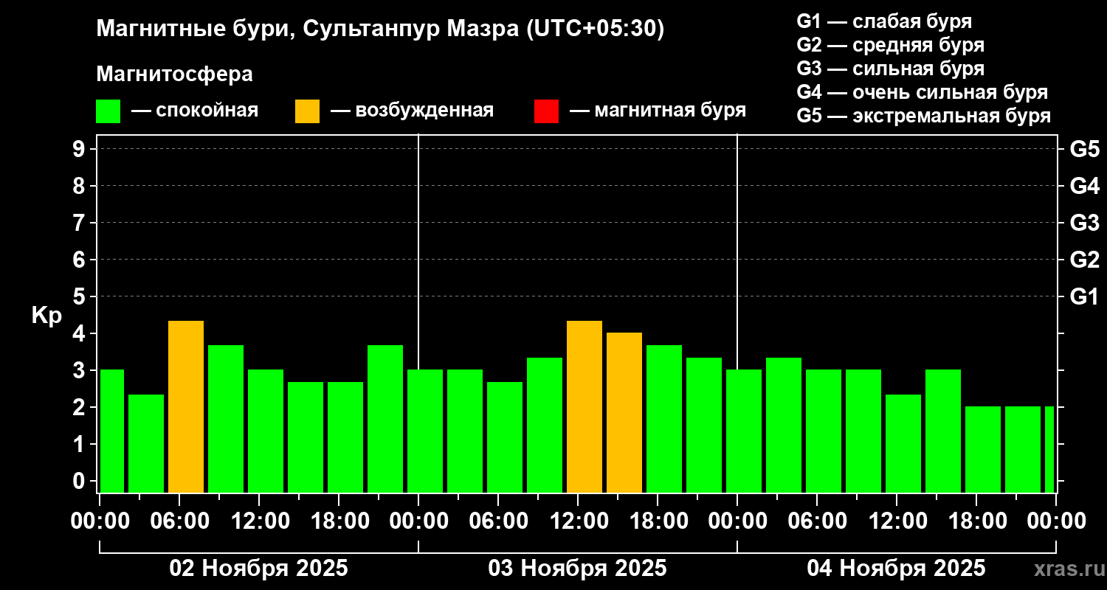Click the green спокойная legend swatch
1107x590 pixels.
(108, 111)
